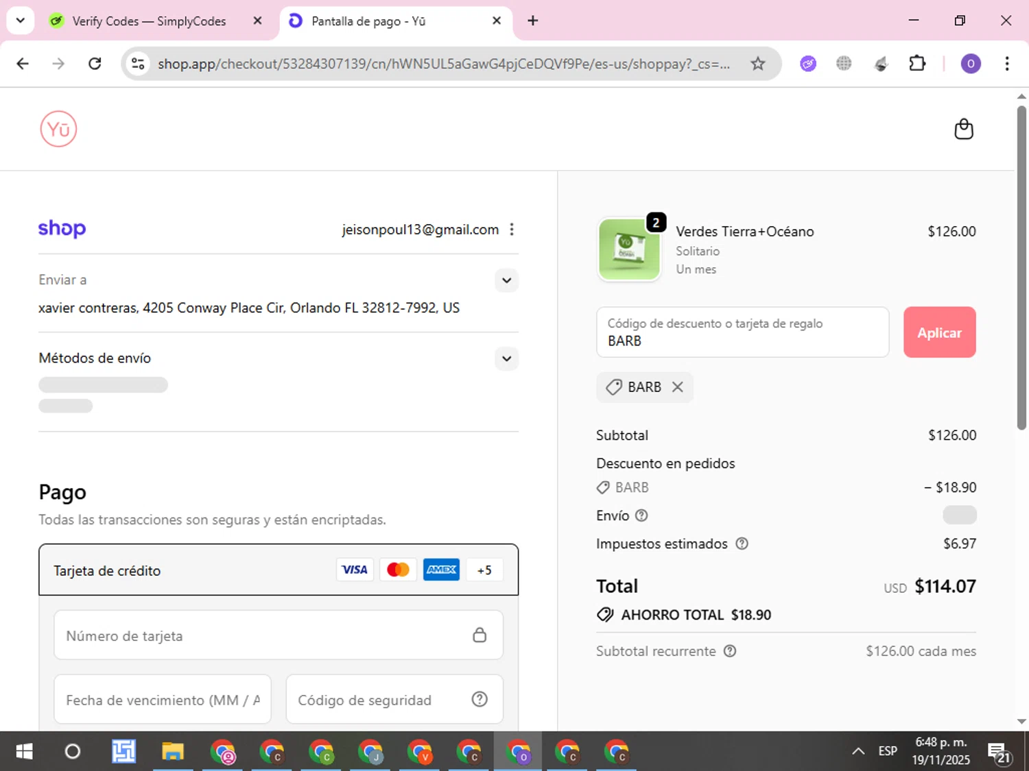Click the Verdes Tierra+Océano product thumbnail
The width and height of the screenshot is (1029, 771).
coord(629,249)
